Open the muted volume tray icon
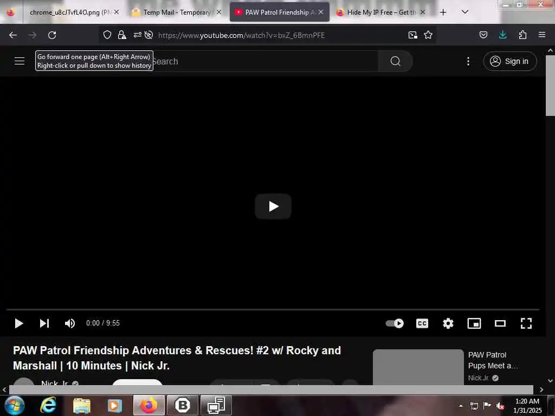The image size is (555, 416). click(500, 406)
